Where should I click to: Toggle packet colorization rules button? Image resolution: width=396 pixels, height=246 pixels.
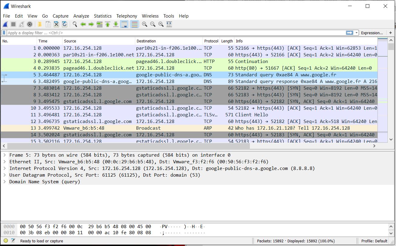click(134, 24)
